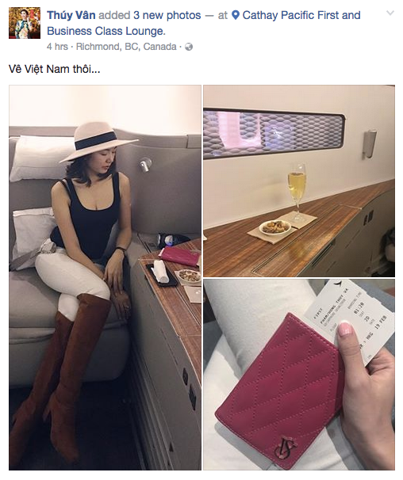Expand the post options chevron
This screenshot has width=403, height=480.
390,13
